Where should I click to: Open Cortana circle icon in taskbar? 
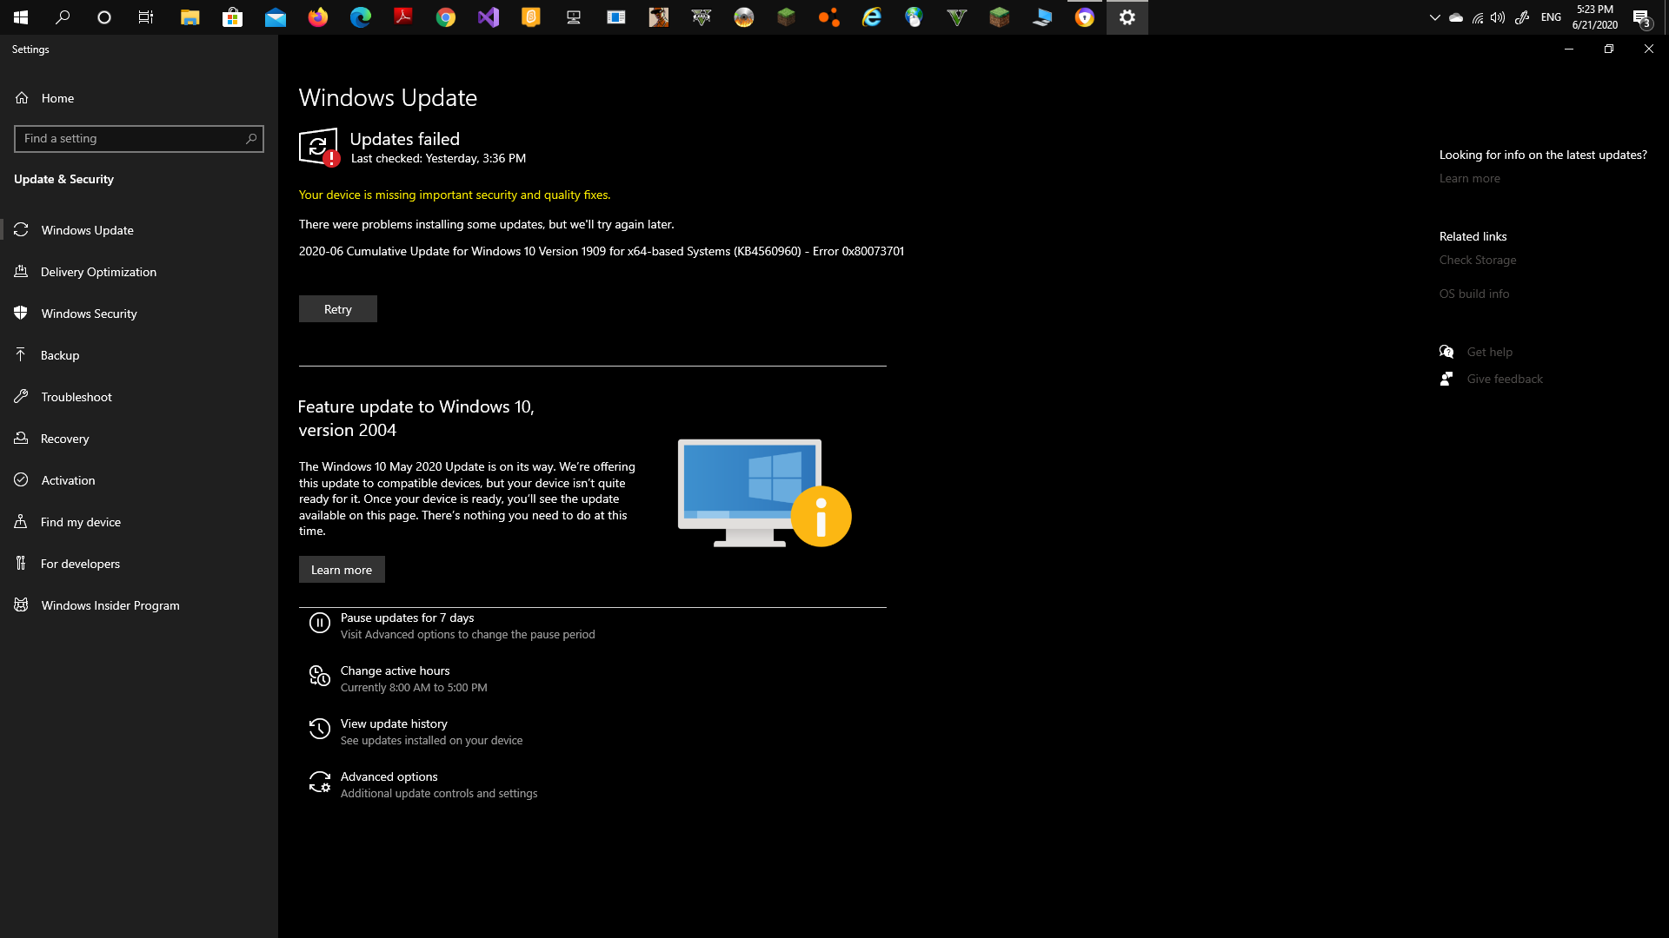[x=104, y=17]
